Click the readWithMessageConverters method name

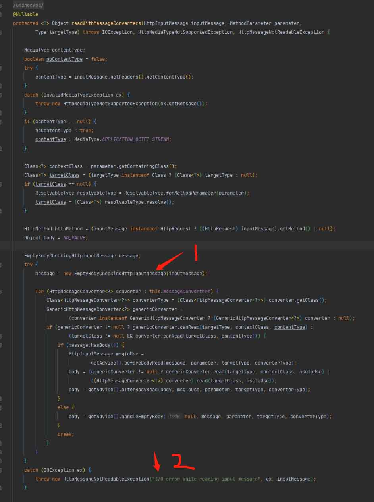[x=106, y=23]
